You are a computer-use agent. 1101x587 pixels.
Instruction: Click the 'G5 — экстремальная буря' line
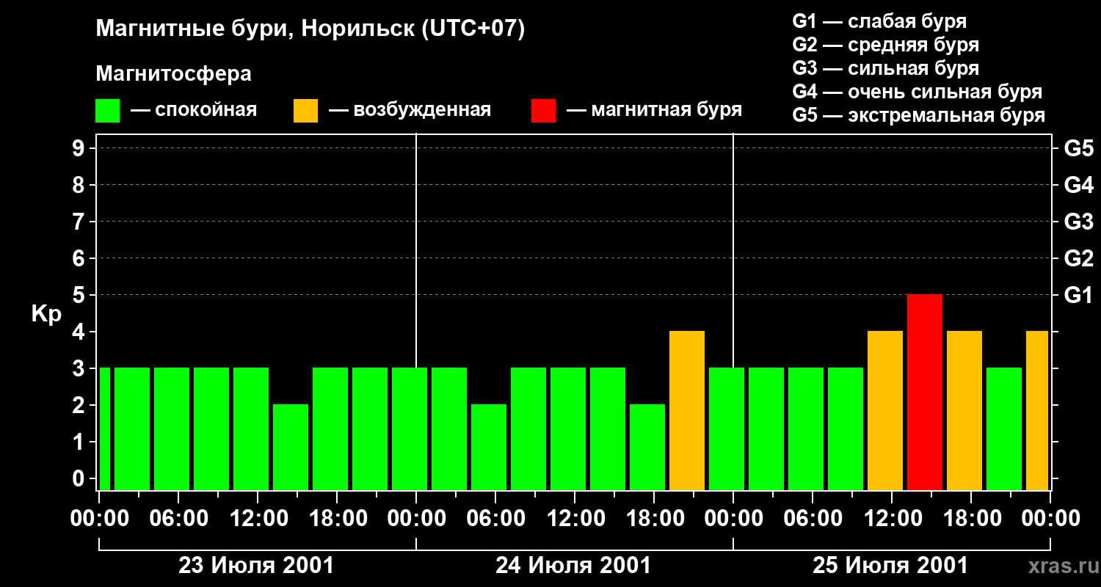pos(918,115)
